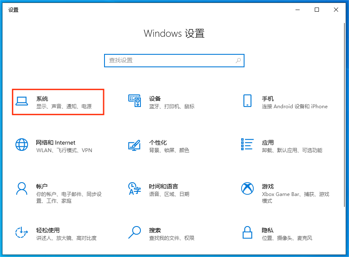349x257 pixels.
Task: Open the 系统 settings label
Action: 42,99
